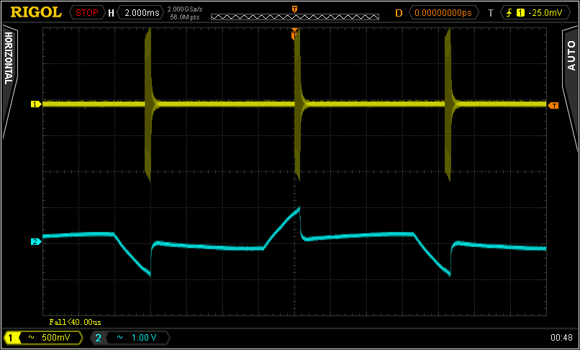
Task: Click the cyan channel 2 ground marker
Action: 34,241
